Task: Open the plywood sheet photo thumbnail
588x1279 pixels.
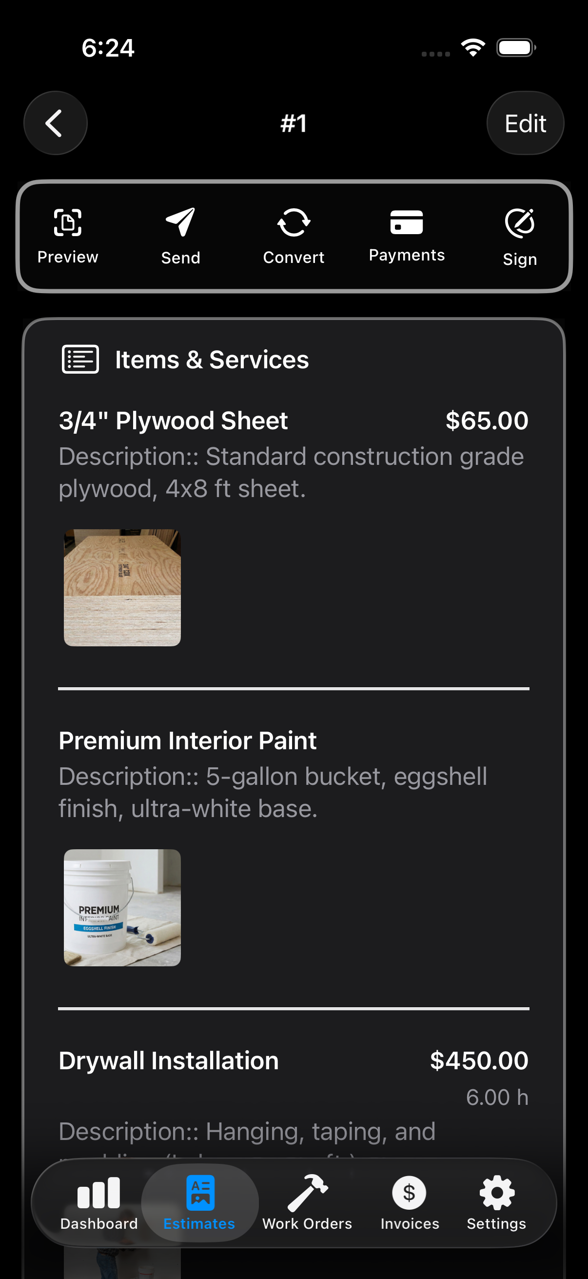Action: 122,587
